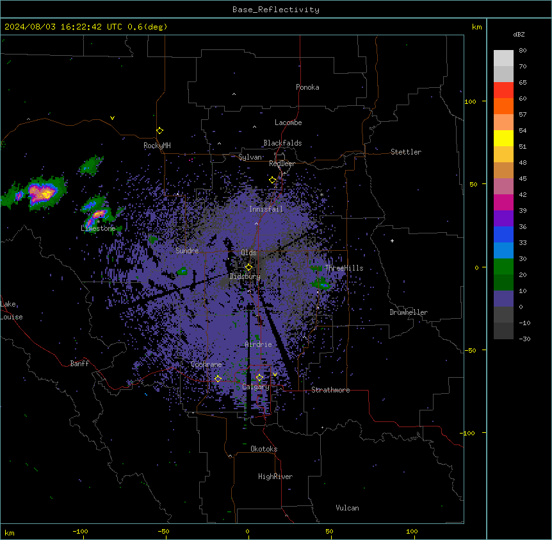Click the 50 tick label on right axis
The image size is (552, 540).
click(473, 184)
